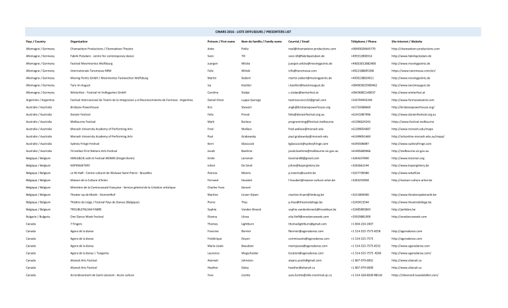Click the phone number '+1 514-328-8500 #8518'
Screen dimensions: 508x308
tap(366, 275)
